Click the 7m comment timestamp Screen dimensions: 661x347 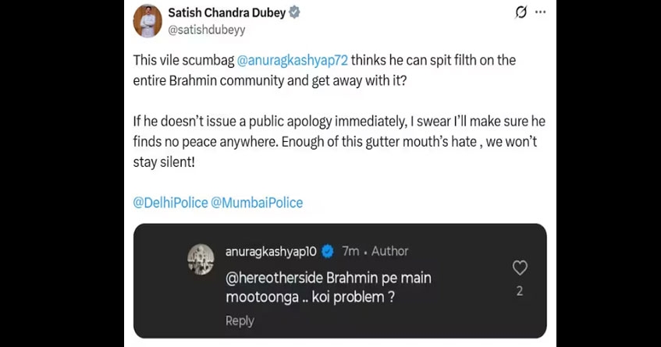click(350, 251)
